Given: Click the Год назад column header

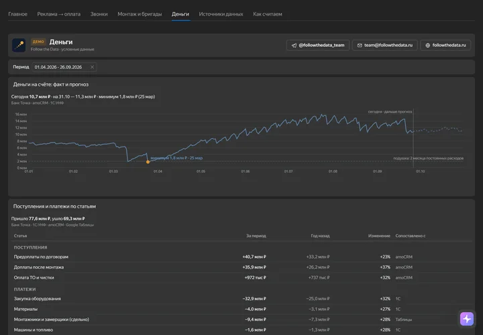Looking at the screenshot, I should [x=320, y=236].
